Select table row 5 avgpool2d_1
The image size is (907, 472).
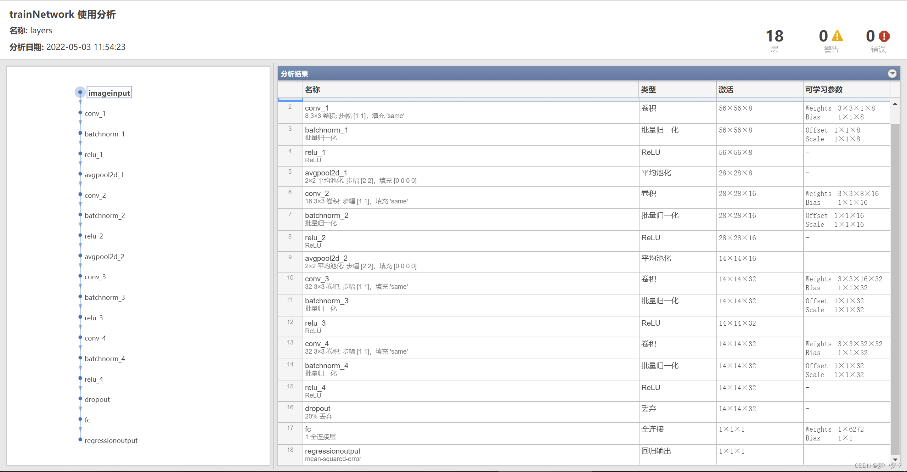[x=584, y=176]
